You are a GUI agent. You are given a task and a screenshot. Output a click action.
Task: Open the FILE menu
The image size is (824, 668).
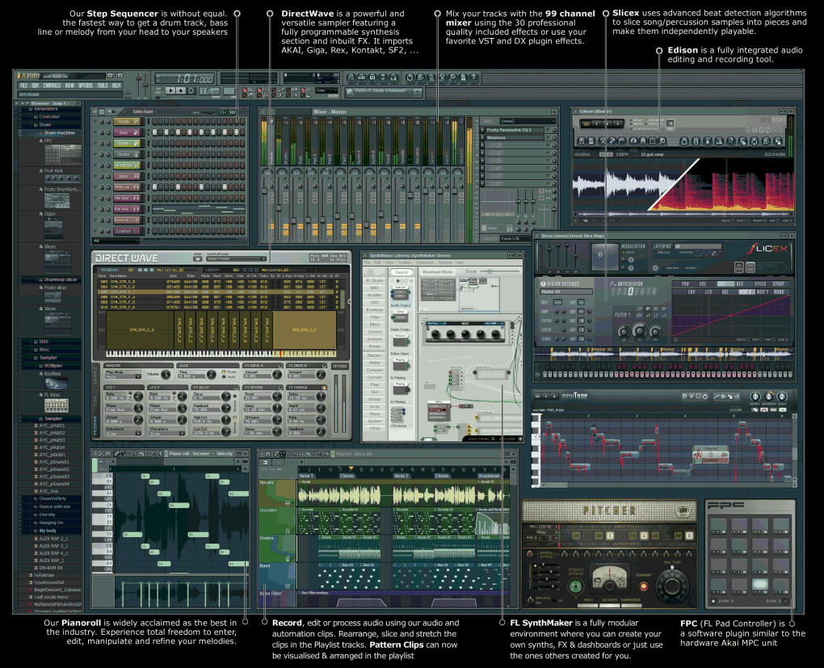(x=23, y=85)
